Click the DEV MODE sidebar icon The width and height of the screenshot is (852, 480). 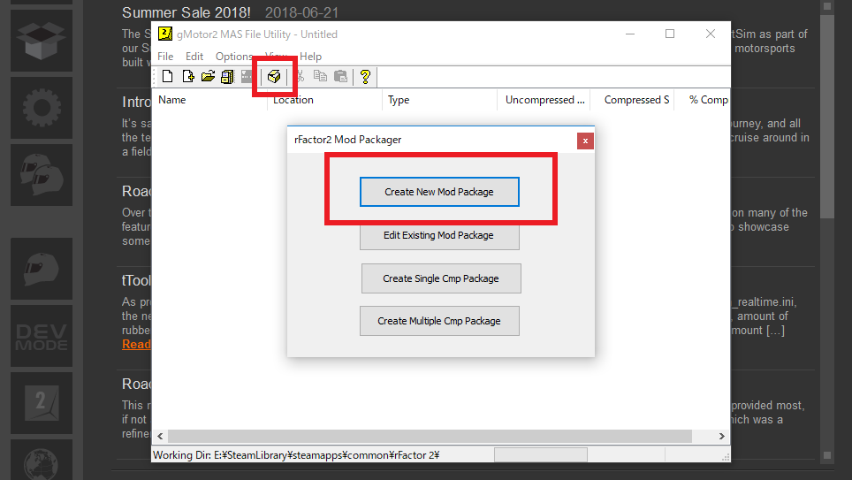click(40, 335)
